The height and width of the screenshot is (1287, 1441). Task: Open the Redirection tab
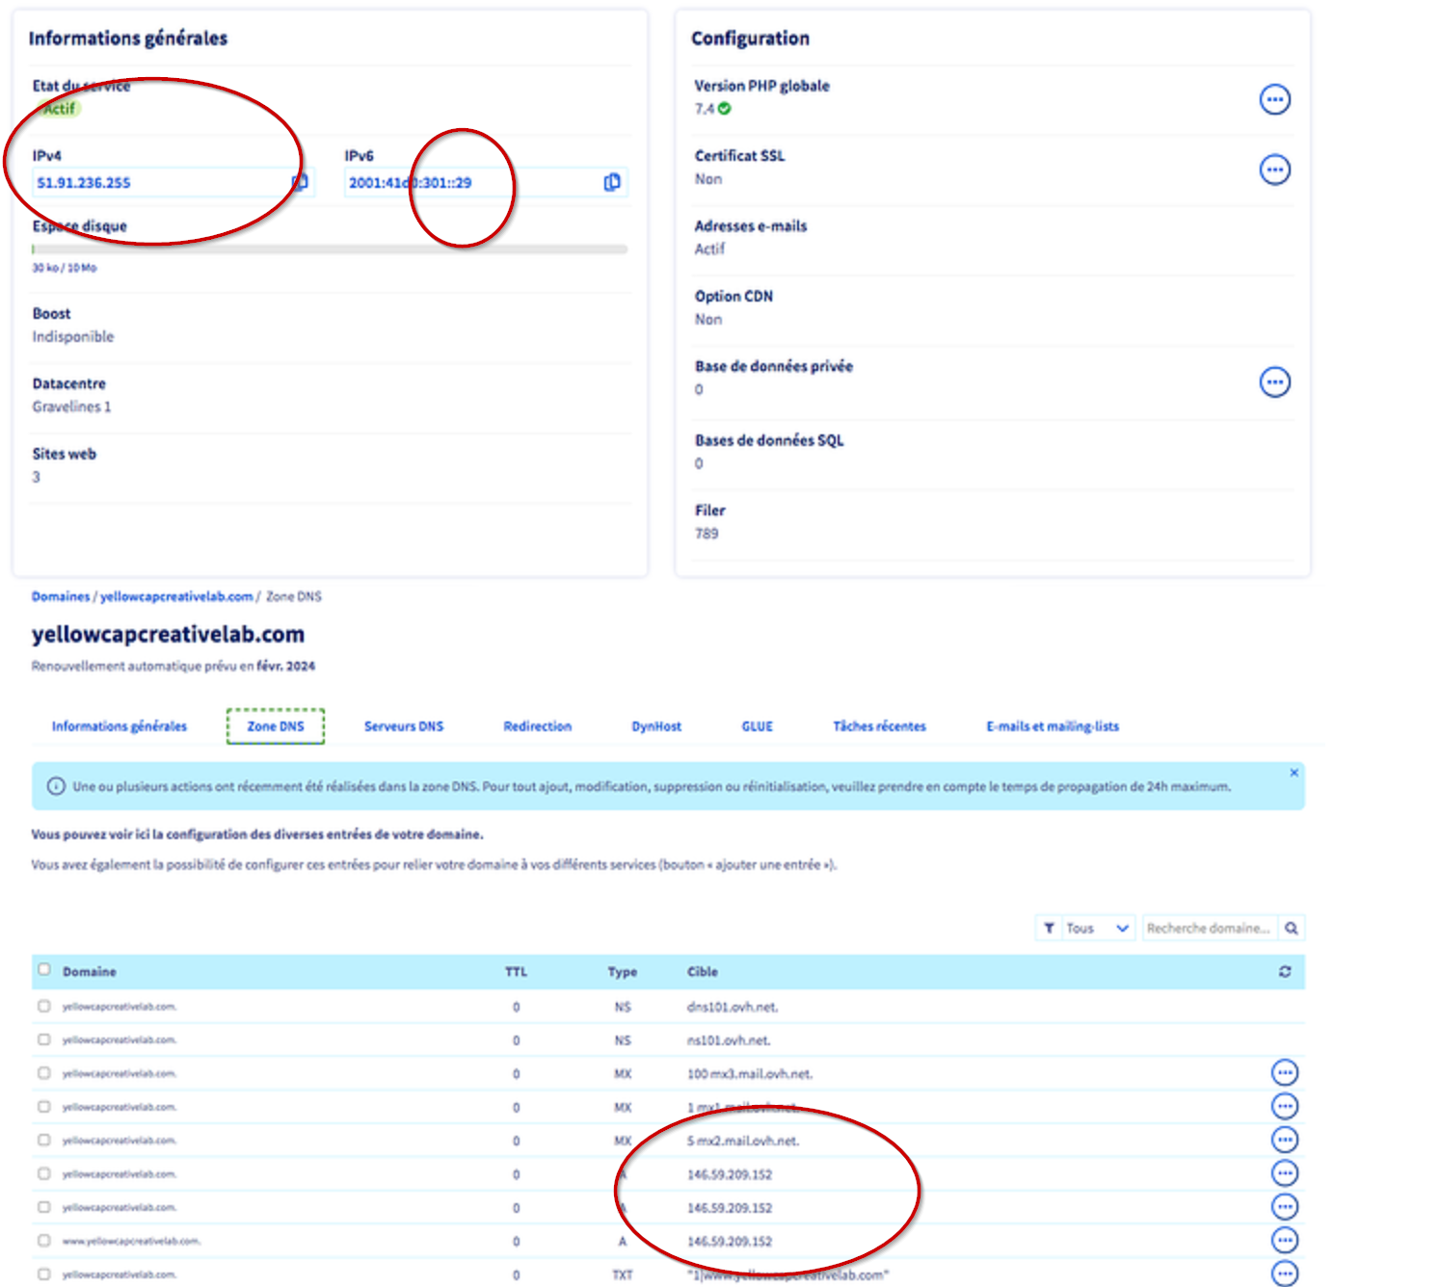[537, 726]
